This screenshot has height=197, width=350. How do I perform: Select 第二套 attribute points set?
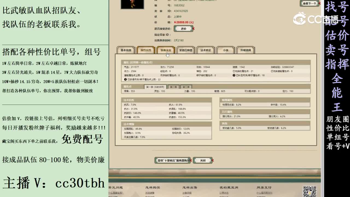173,87
